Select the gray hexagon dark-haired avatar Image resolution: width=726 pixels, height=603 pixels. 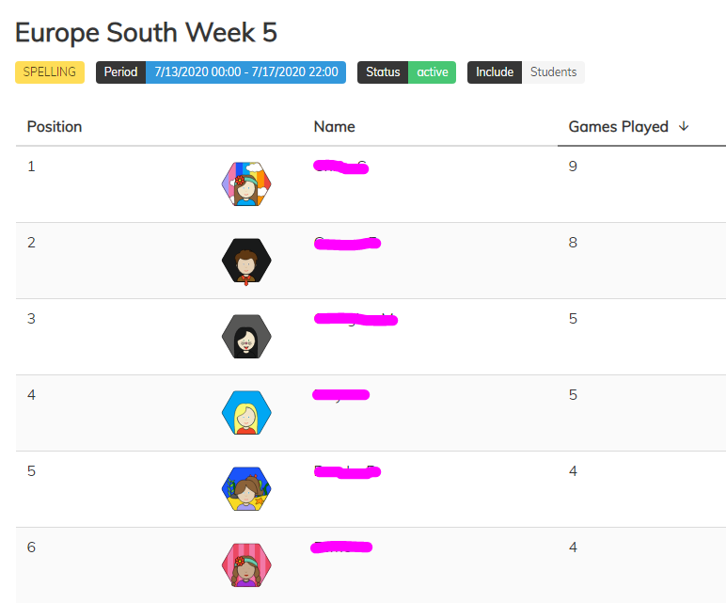pos(246,337)
